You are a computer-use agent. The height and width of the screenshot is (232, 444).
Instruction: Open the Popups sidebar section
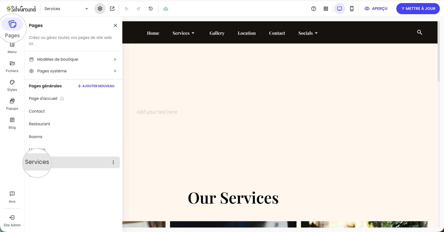[x=12, y=104]
